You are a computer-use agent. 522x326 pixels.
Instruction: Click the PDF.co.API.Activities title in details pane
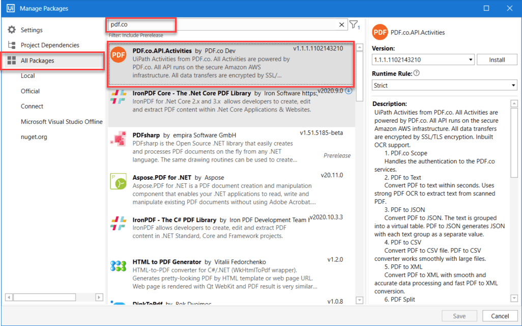[418, 33]
